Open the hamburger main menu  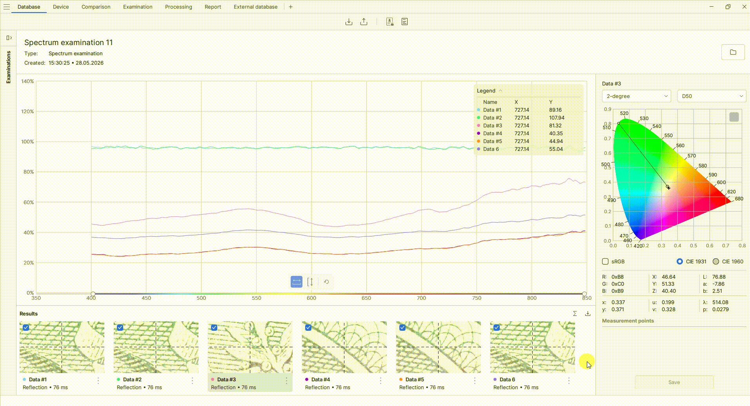6,7
